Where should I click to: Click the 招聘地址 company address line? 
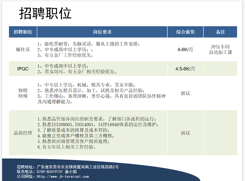pyautogui.click(x=68, y=167)
